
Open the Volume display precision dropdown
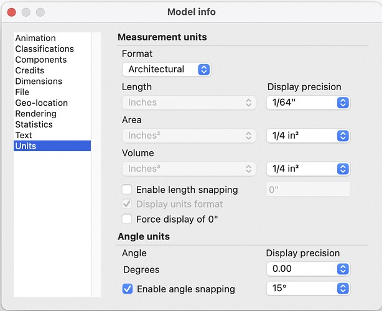(x=308, y=169)
